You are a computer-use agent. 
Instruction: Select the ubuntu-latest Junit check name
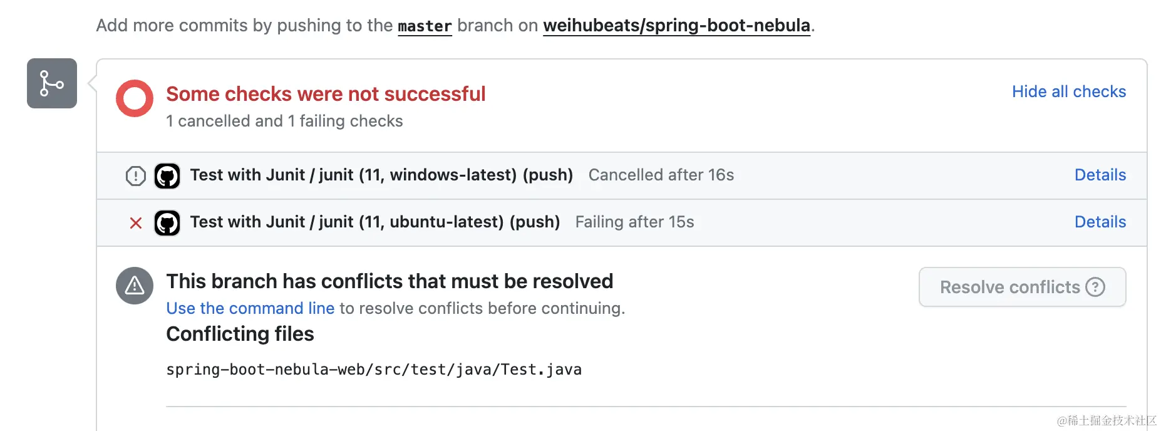tap(374, 222)
